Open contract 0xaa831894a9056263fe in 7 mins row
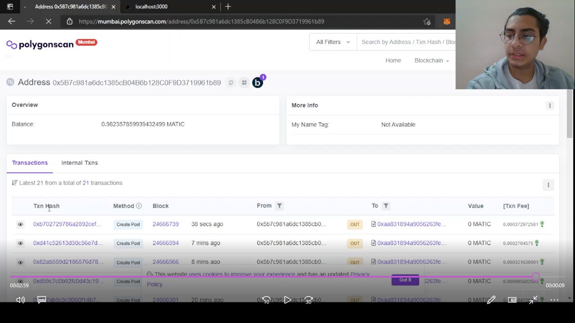The height and width of the screenshot is (323, 575). click(412, 243)
